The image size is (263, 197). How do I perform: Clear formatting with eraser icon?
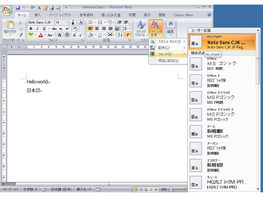76,29
